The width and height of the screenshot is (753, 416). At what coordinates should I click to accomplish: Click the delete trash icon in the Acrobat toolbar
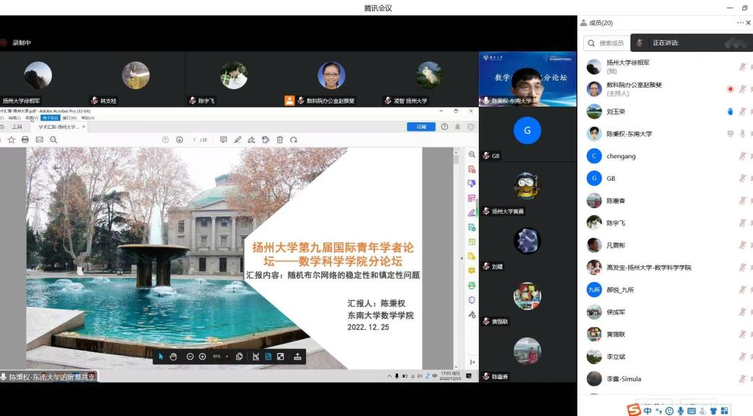[x=280, y=140]
